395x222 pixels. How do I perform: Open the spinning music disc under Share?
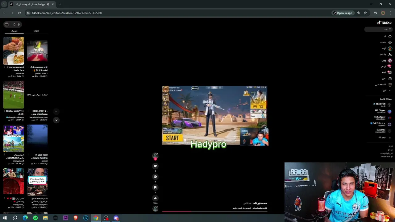pyautogui.click(x=155, y=208)
